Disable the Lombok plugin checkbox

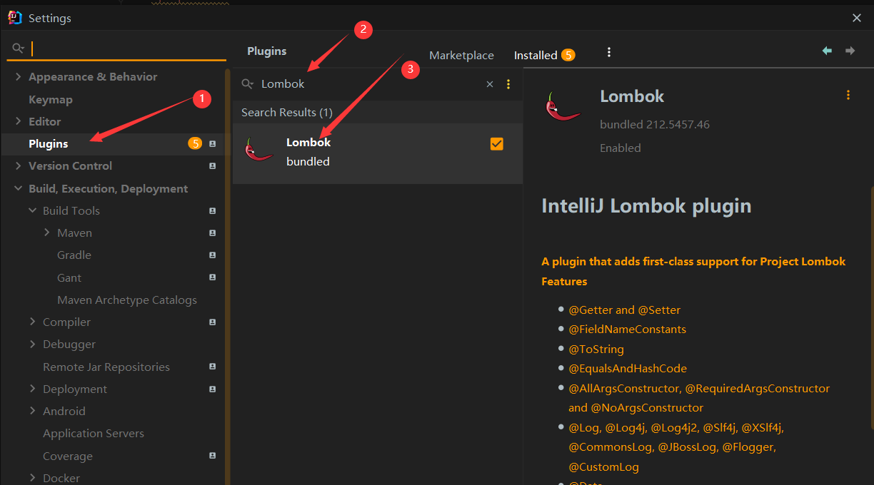click(x=497, y=144)
